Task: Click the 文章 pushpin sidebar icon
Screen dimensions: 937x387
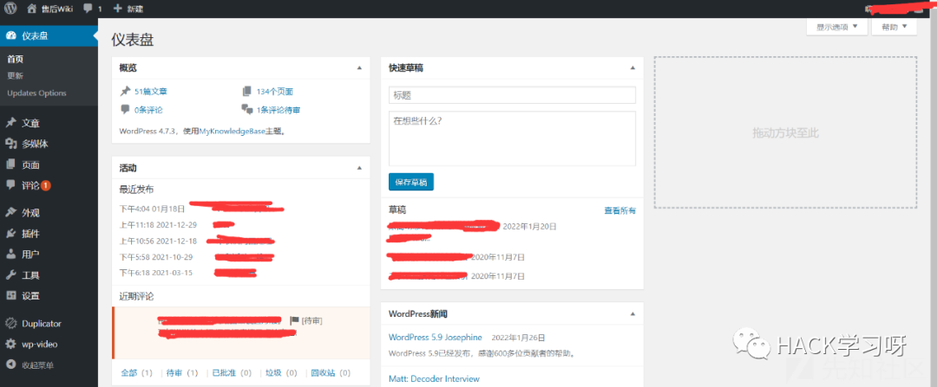Action: 10,123
